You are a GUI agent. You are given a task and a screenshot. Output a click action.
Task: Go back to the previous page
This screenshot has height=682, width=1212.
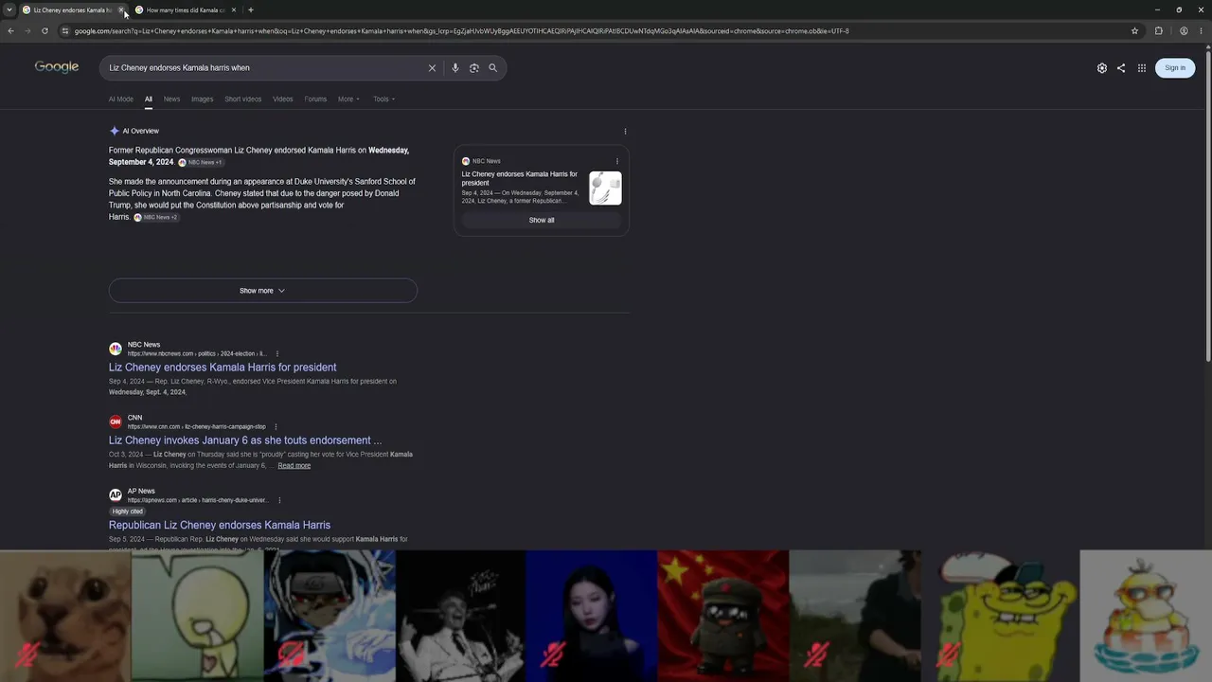click(x=10, y=31)
